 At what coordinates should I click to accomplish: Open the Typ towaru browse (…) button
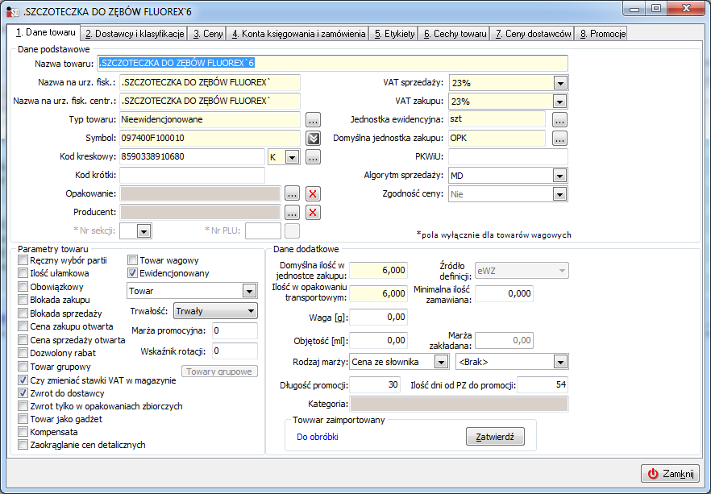tap(313, 119)
